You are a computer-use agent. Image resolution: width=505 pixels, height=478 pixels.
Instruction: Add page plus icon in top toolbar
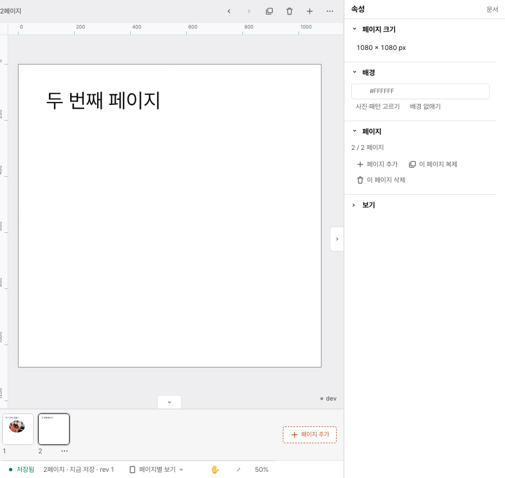(310, 11)
